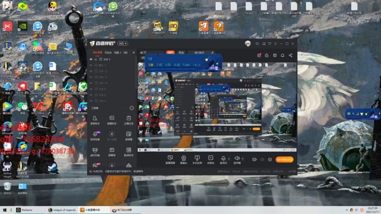Click the orange 保存 button
Screen dimensions: 381x214
coord(170,52)
